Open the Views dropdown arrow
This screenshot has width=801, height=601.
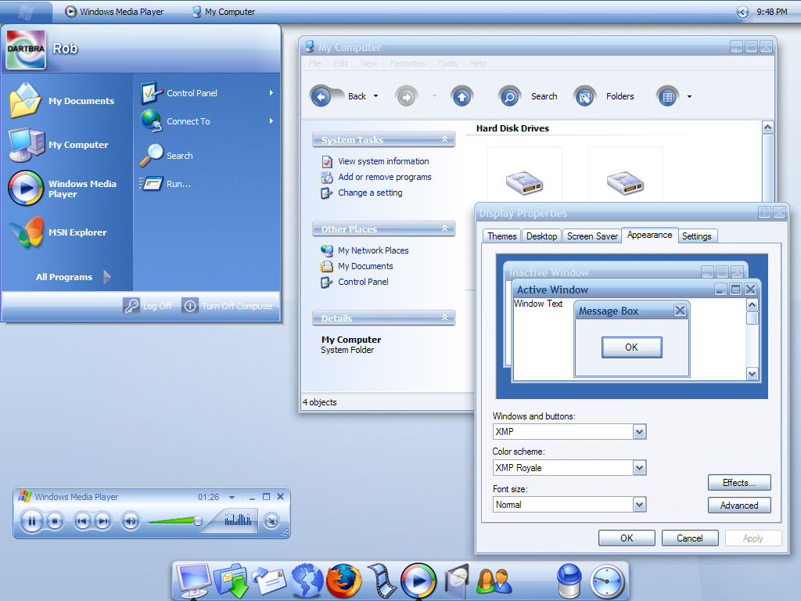(689, 96)
